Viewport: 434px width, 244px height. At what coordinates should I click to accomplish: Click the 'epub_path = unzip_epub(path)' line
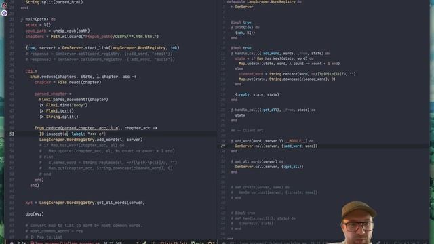[58, 30]
